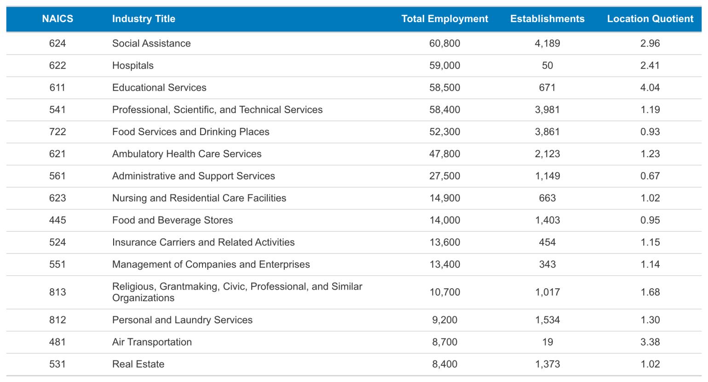Click Nursing and Residential Care Facilities
This screenshot has height=382, width=708.
[199, 198]
